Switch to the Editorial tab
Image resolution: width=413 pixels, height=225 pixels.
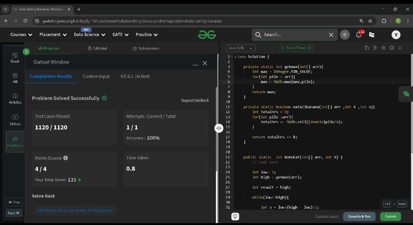point(97,48)
